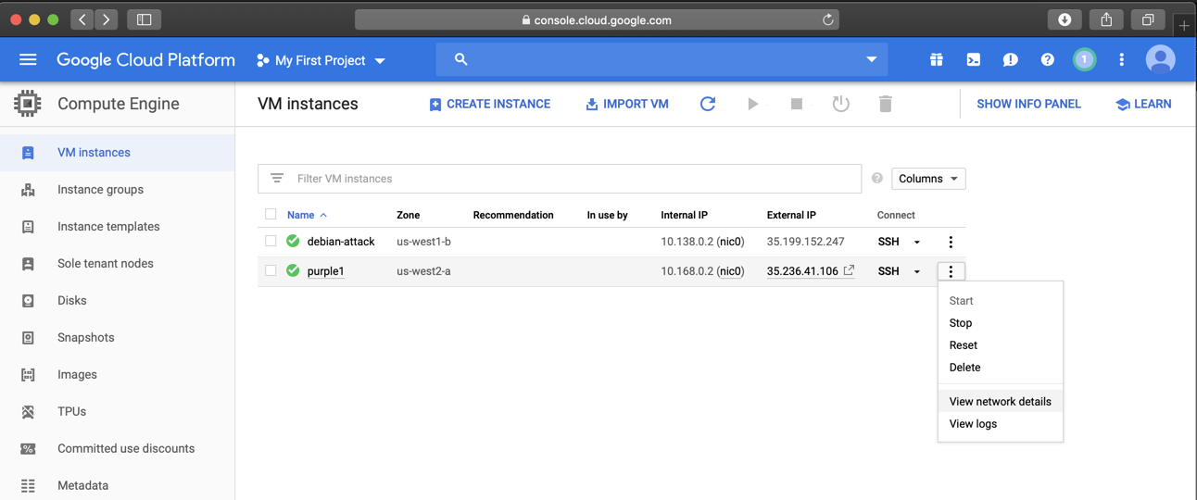Click the Compute Engine chip icon
The image size is (1197, 500).
tap(28, 104)
